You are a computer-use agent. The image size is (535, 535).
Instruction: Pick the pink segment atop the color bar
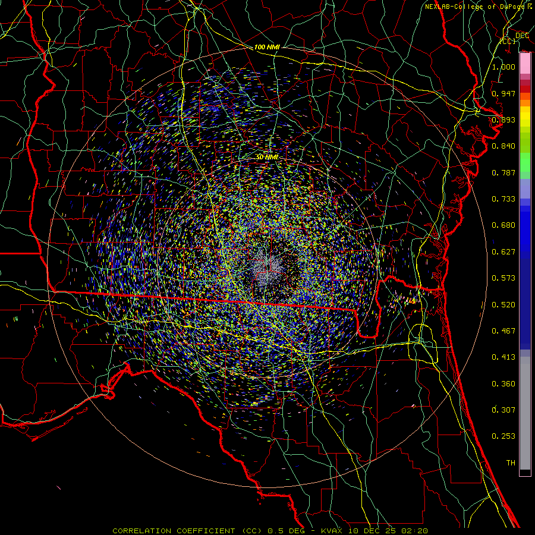click(525, 64)
